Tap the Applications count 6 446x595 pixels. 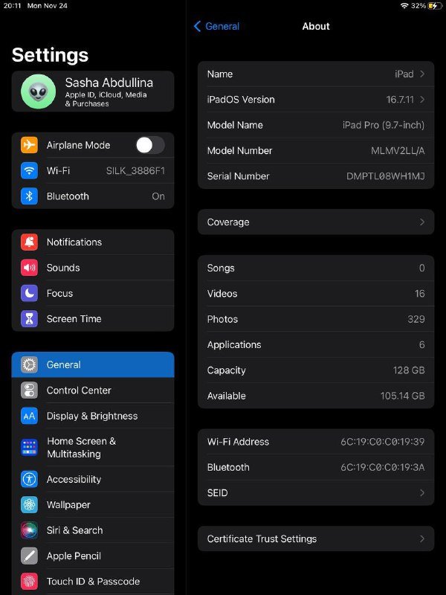point(421,344)
